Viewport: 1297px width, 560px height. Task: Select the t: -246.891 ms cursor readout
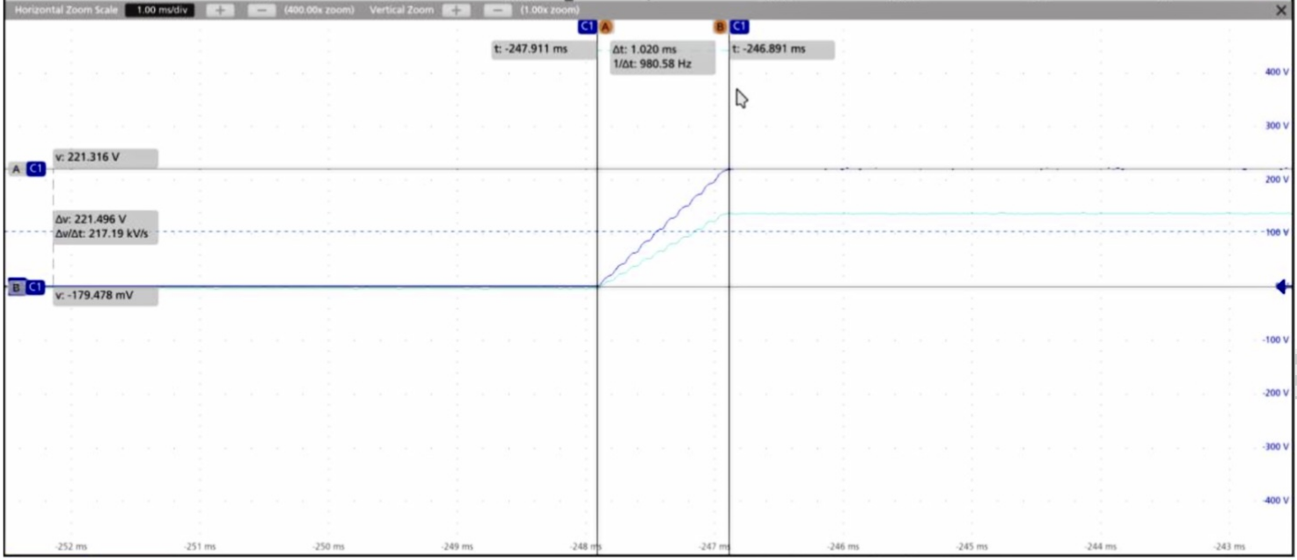click(782, 49)
